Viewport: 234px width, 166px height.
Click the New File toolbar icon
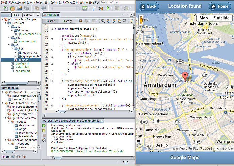tap(6, 8)
